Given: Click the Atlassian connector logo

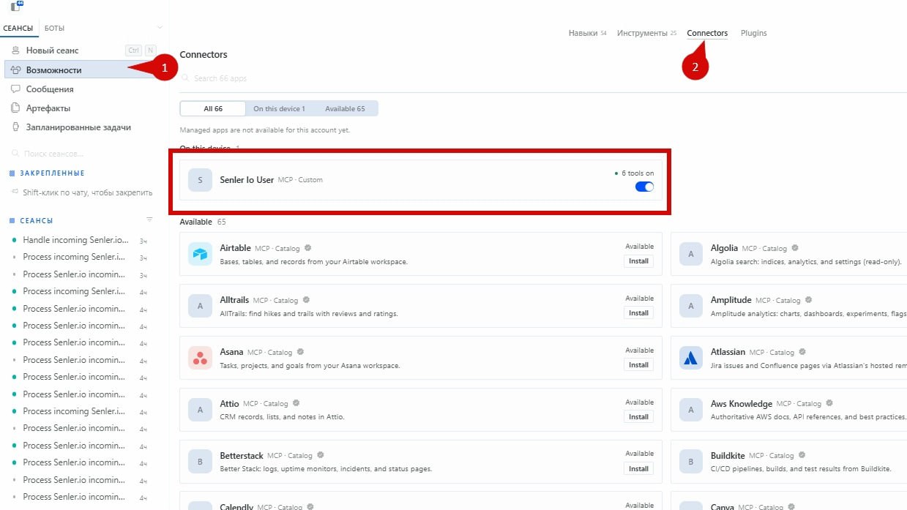Looking at the screenshot, I should (691, 358).
